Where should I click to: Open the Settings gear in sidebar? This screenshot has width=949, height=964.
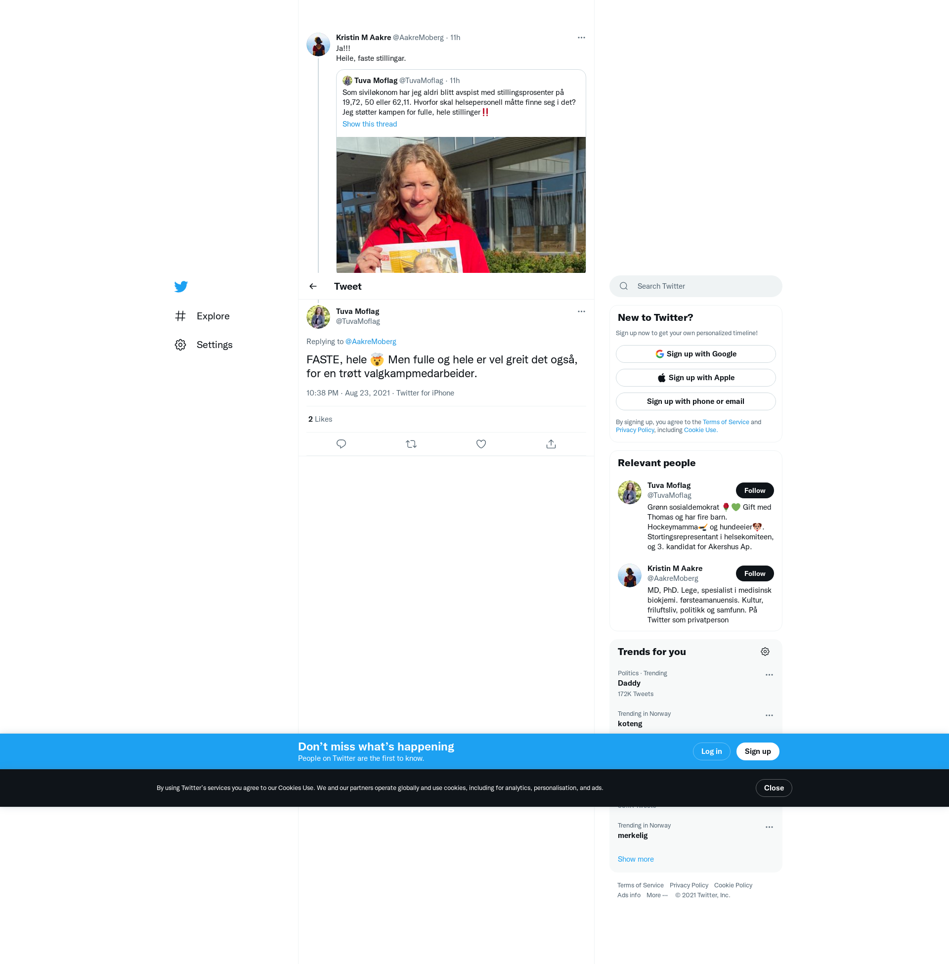[180, 345]
